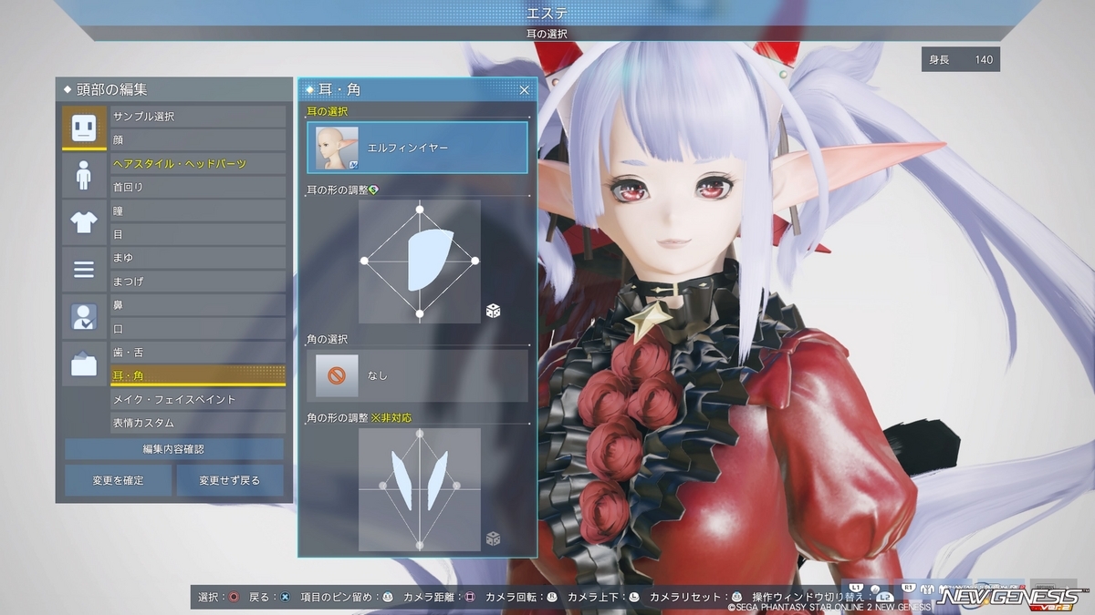Select the highlighted 耳・角 menu entry
1095x615 pixels.
coord(198,375)
